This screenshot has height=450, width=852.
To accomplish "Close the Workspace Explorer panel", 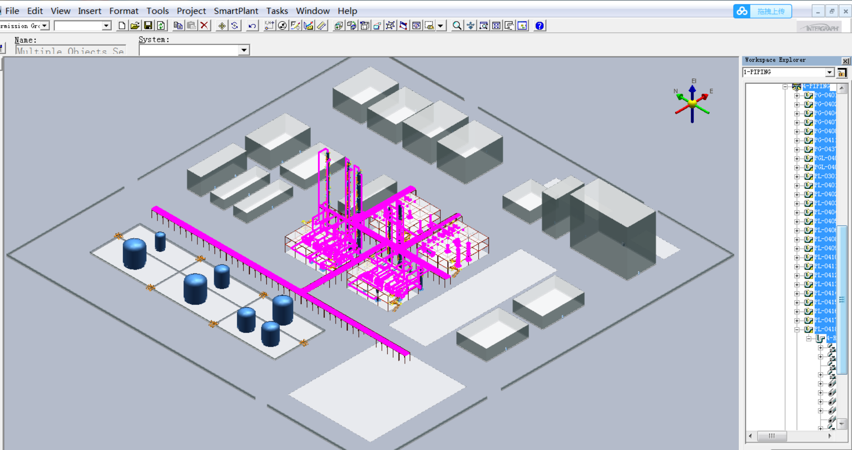I will tap(846, 61).
